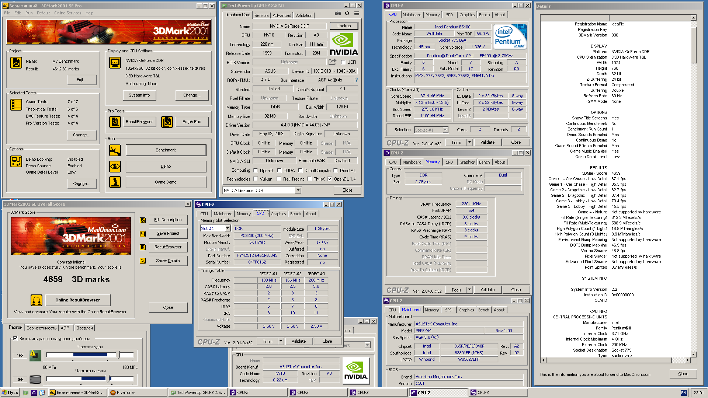
Task: Click the Demo eye icon in 3DMark
Action: pyautogui.click(x=115, y=167)
